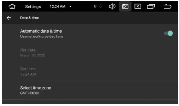Tap the GMT+00:00 time zone value
Image resolution: width=179 pixels, height=106 pixels.
click(30, 93)
